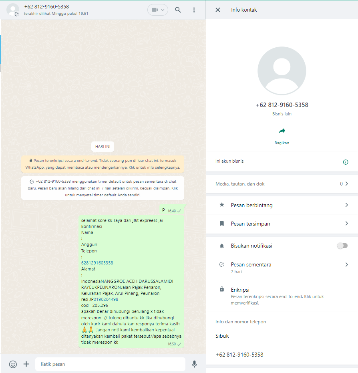Open Pesan berbintang list
Image resolution: width=358 pixels, height=373 pixels.
point(282,205)
